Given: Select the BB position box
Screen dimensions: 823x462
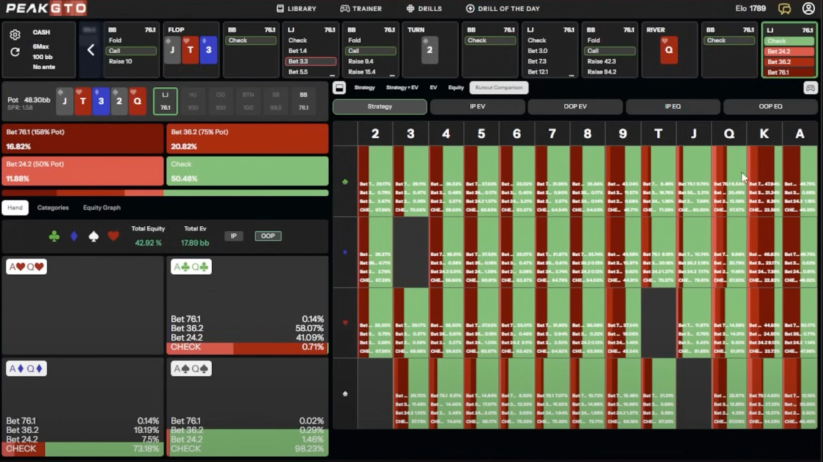Looking at the screenshot, I should pos(303,101).
